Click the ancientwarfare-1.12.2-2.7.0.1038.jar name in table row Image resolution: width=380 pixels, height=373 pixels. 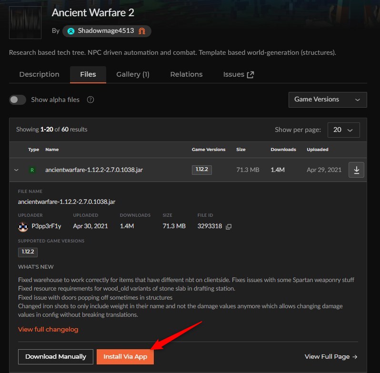tap(94, 170)
